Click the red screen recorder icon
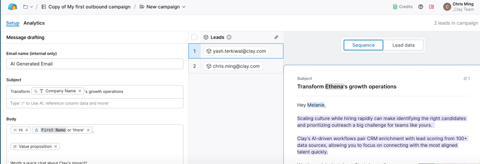 (431, 7)
